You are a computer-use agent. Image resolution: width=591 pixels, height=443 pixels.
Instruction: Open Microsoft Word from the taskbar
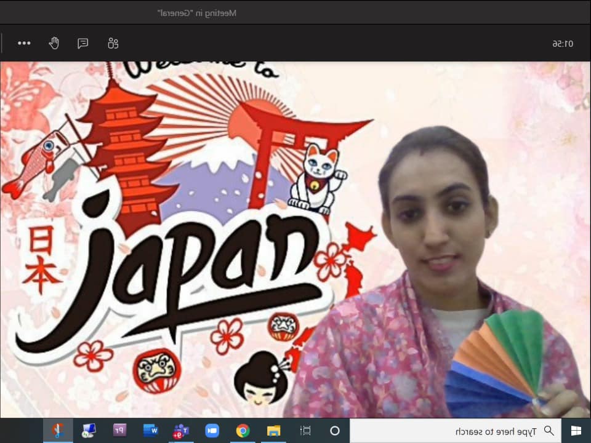tap(150, 430)
